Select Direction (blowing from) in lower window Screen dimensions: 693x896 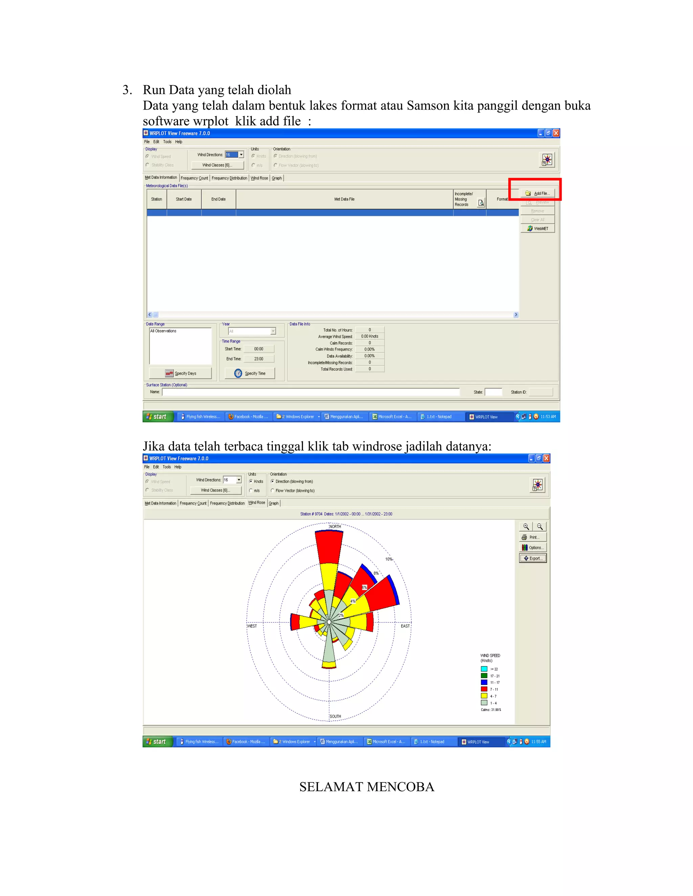pos(291,481)
